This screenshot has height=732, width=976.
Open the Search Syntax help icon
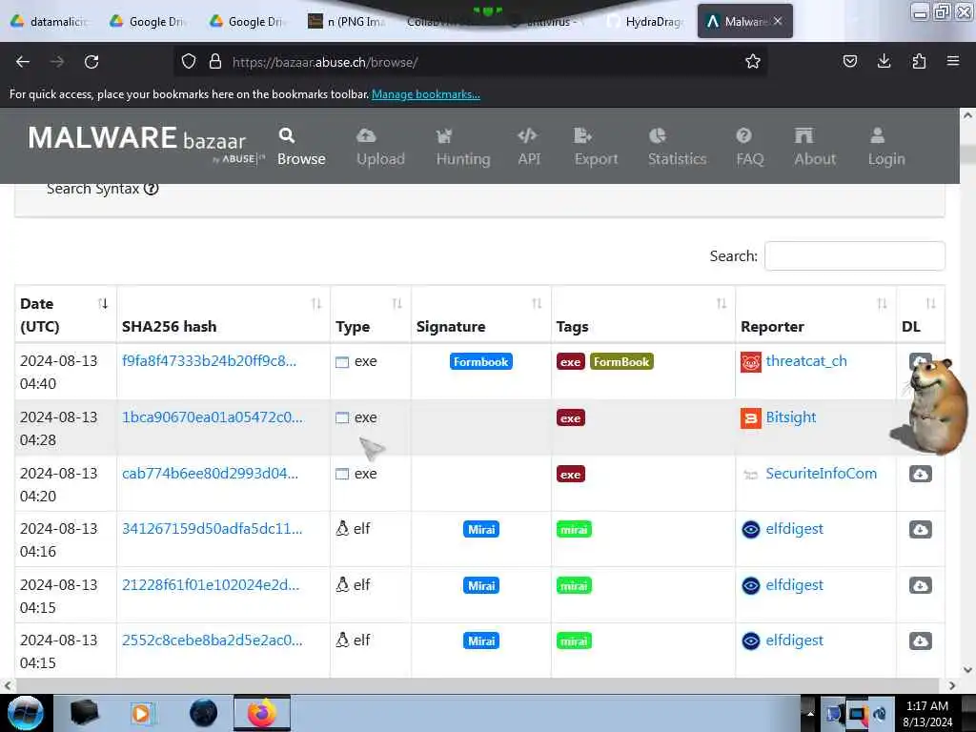point(152,189)
